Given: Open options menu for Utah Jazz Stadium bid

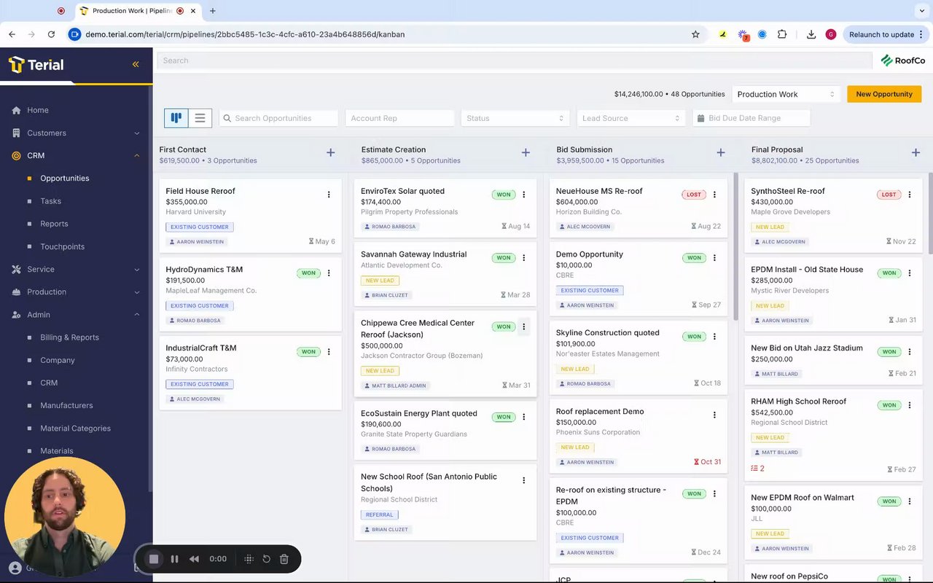Looking at the screenshot, I should pyautogui.click(x=910, y=352).
